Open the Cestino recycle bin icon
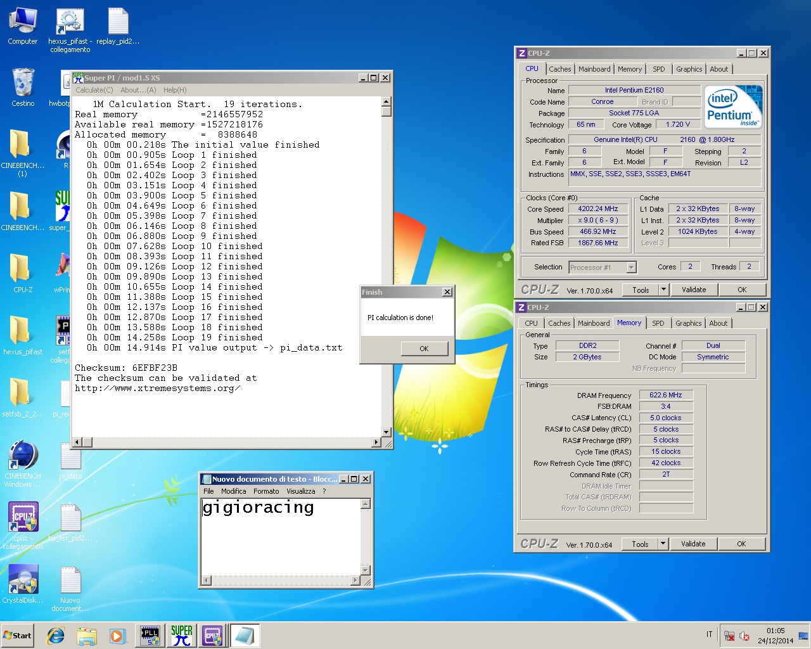The height and width of the screenshot is (649, 811). [x=23, y=87]
